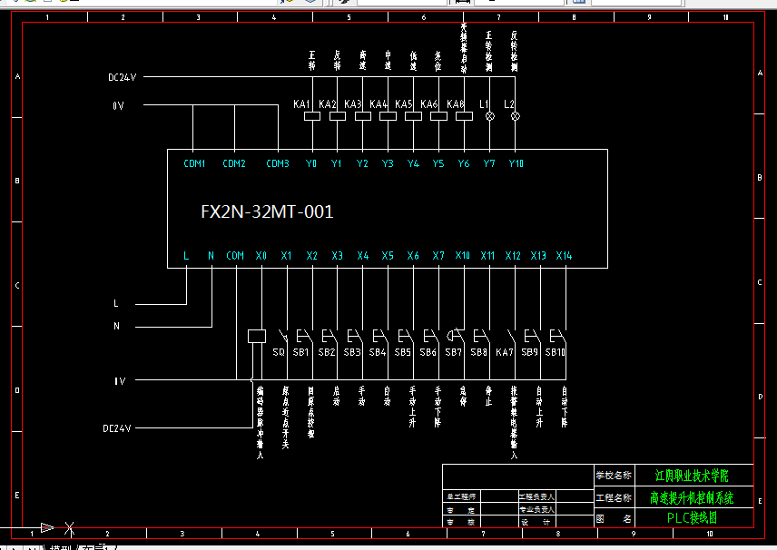Select the SB10 button label
This screenshot has height=550, width=777.
point(555,352)
